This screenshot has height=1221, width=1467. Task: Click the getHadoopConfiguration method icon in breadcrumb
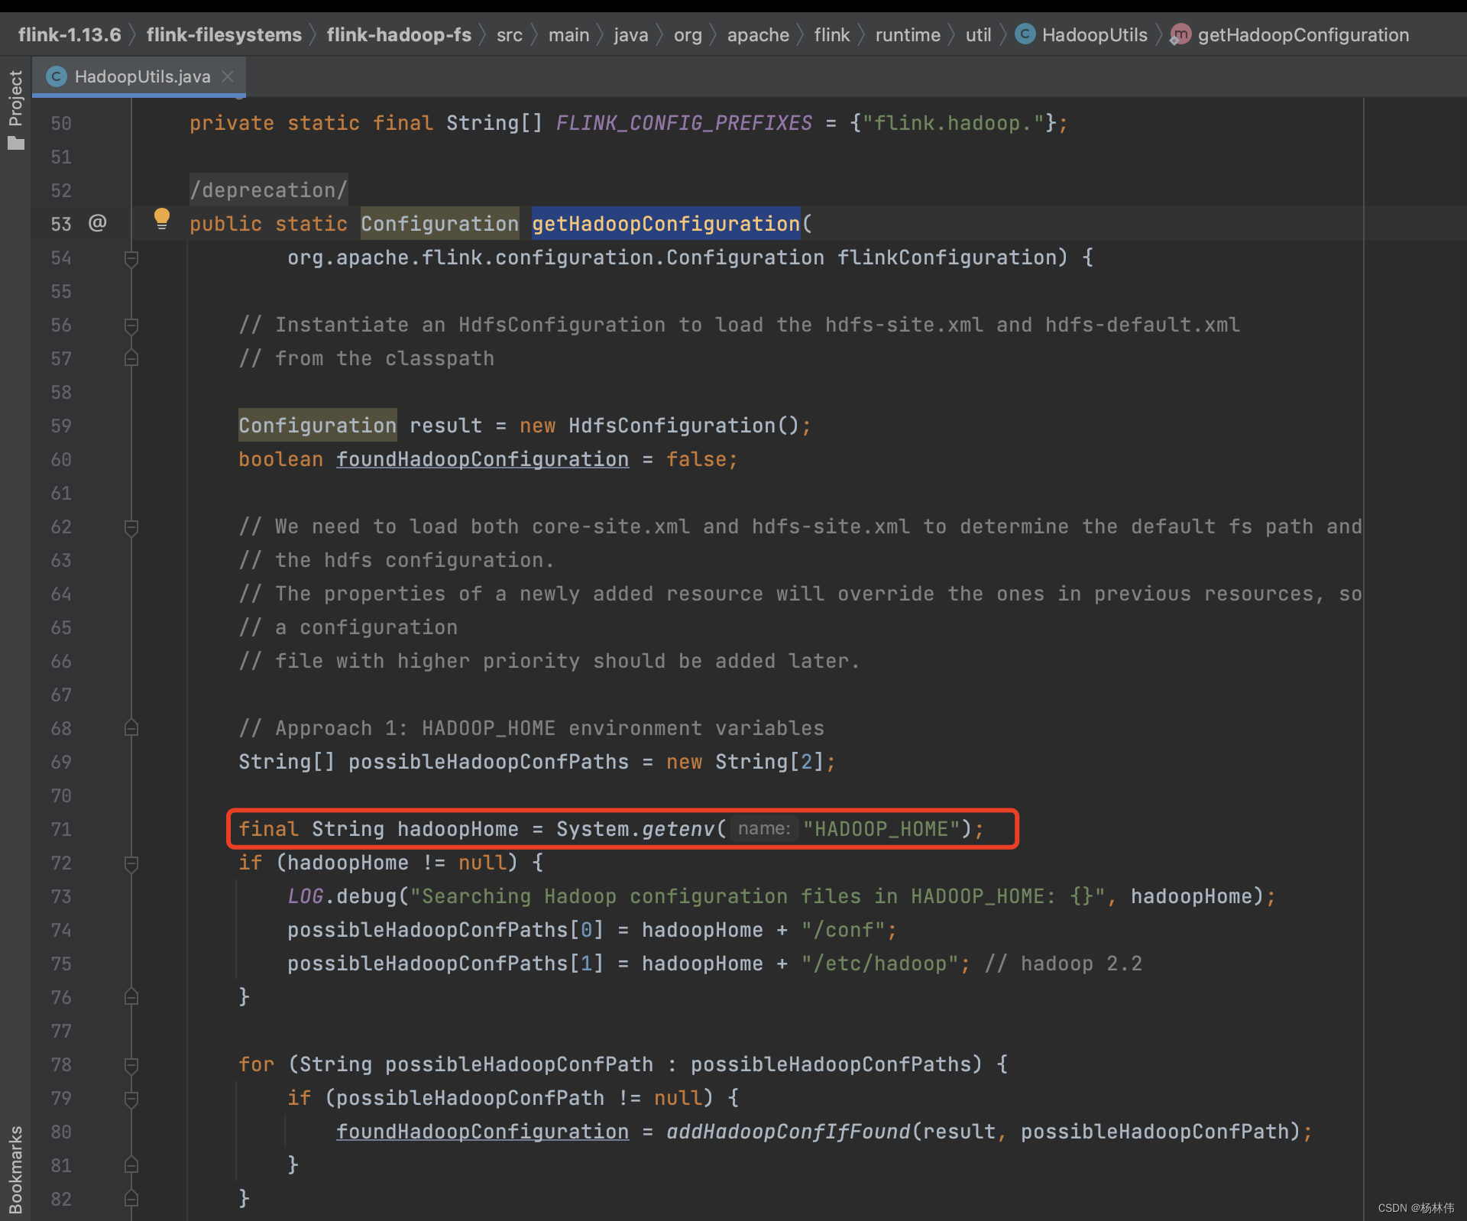point(1180,34)
